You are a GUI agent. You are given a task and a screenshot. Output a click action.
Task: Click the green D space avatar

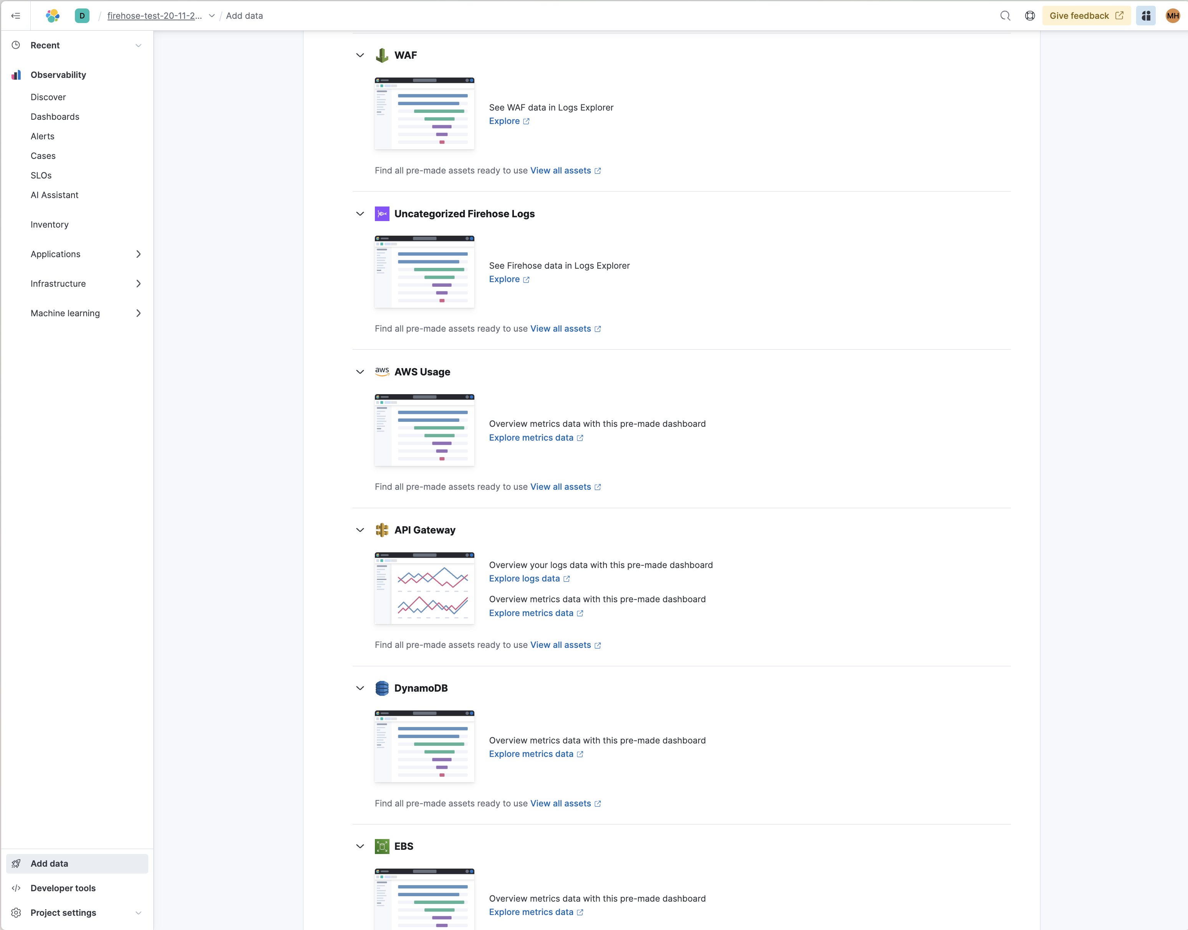click(82, 16)
